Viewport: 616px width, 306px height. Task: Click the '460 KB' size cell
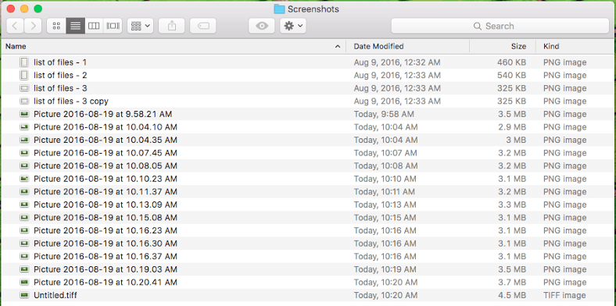511,62
